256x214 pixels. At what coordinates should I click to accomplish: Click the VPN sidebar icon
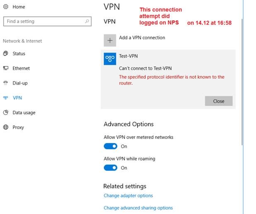[5, 98]
